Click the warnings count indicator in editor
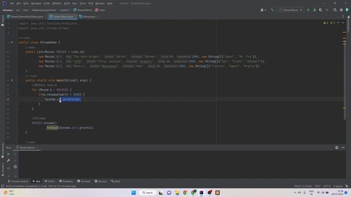 tap(325, 23)
